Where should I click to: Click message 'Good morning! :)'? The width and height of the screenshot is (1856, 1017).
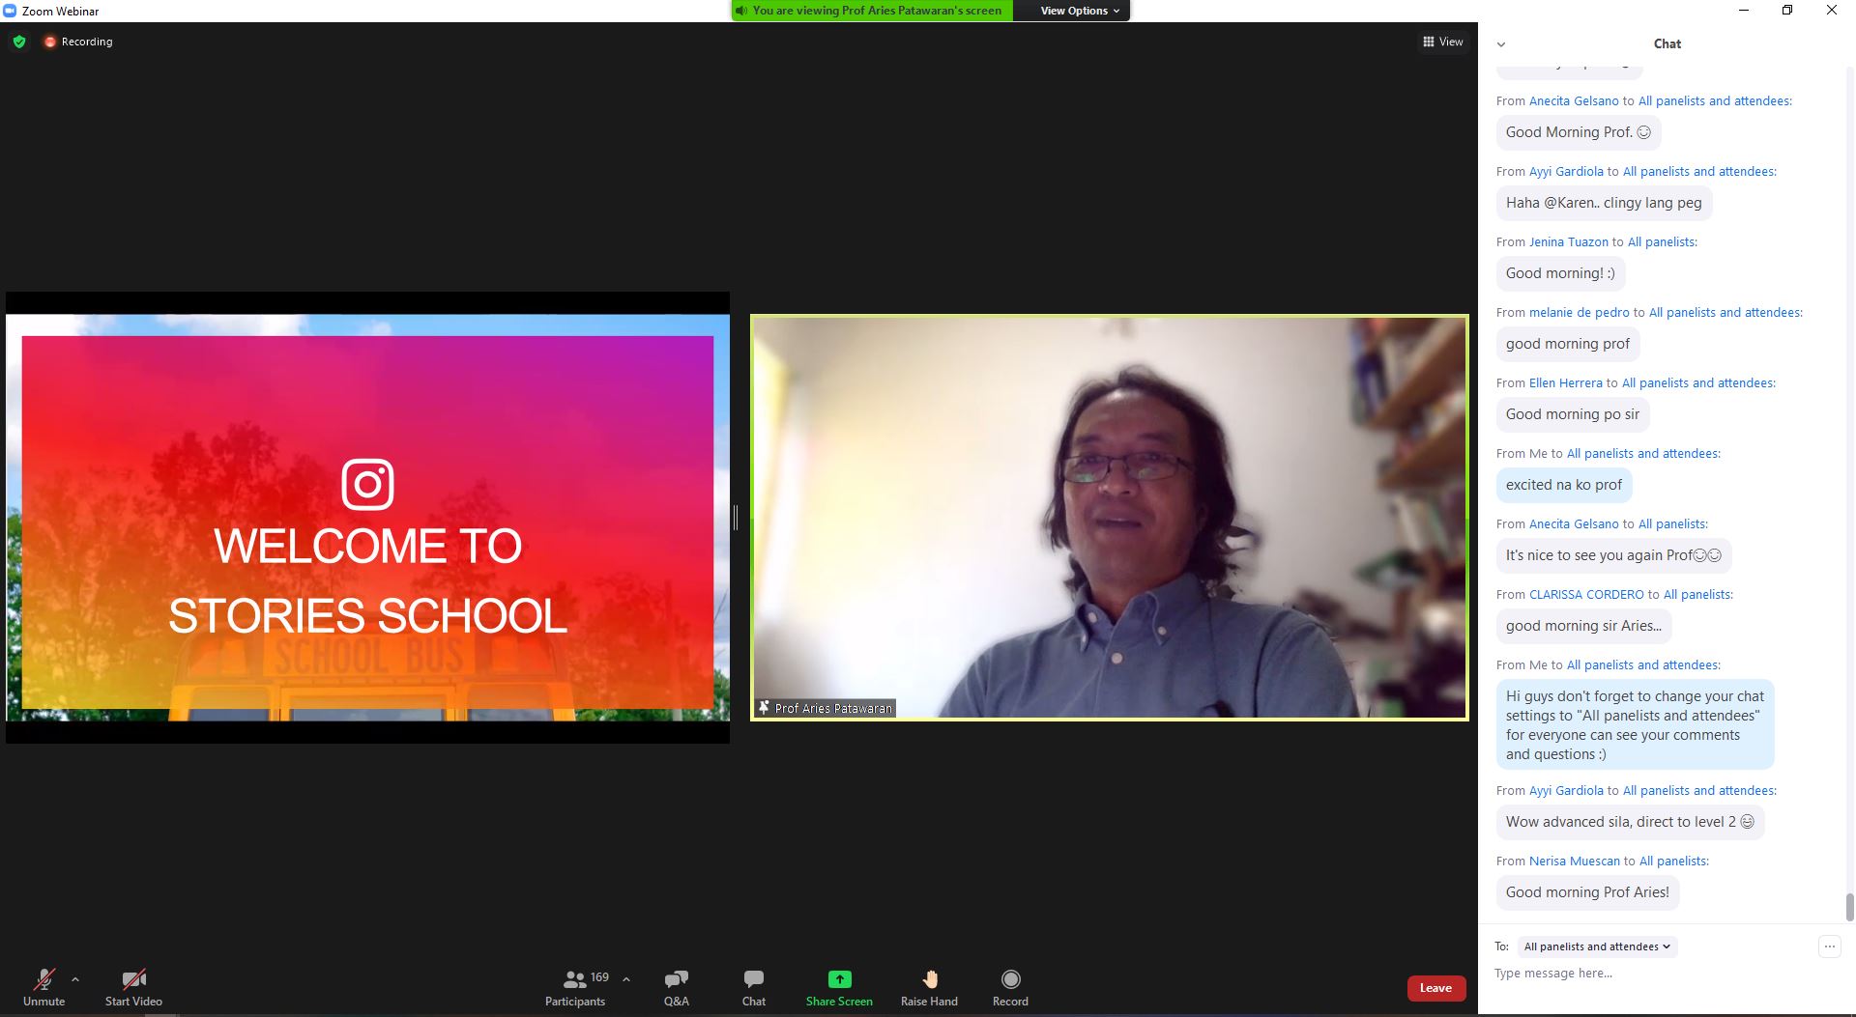[1560, 273]
